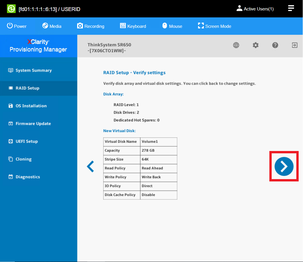Viewport: 303px width, 262px height.
Task: Click the help question mark icon
Action: coord(275,45)
